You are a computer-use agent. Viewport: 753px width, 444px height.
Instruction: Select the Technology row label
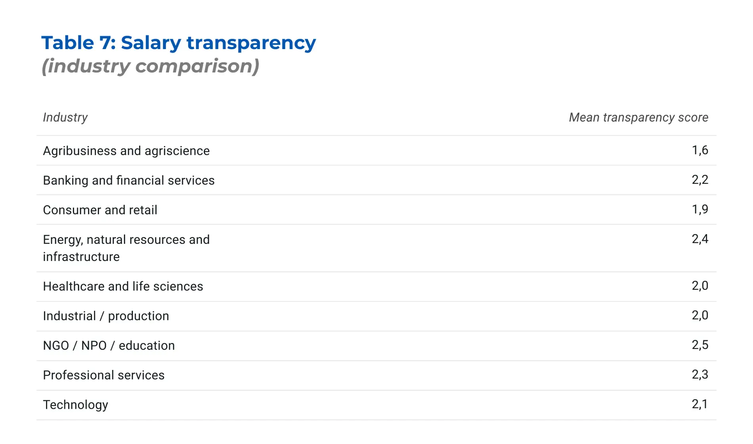tap(75, 405)
